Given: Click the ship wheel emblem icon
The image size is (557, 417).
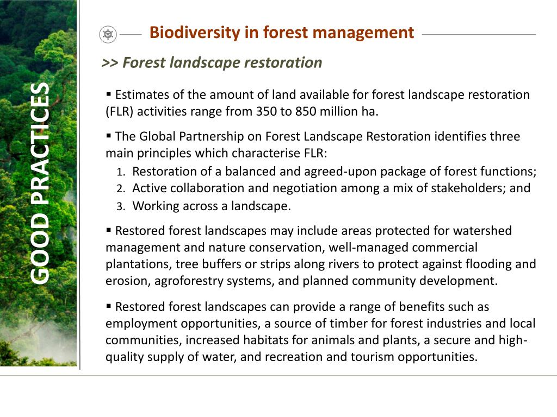Looking at the screenshot, I should [108, 34].
